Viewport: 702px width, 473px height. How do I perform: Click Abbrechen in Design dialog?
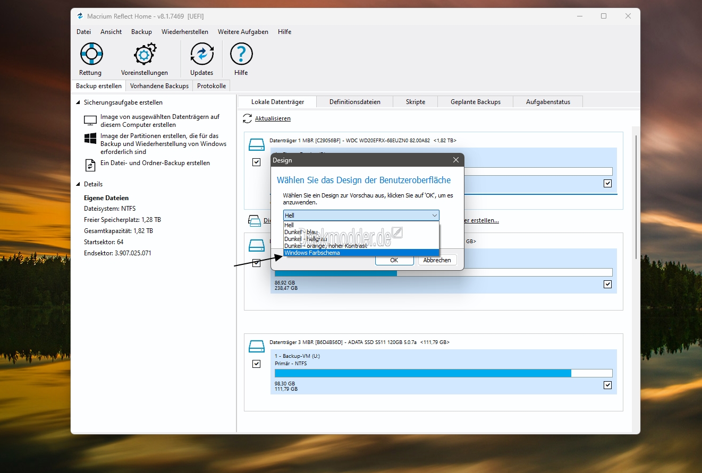pyautogui.click(x=437, y=260)
